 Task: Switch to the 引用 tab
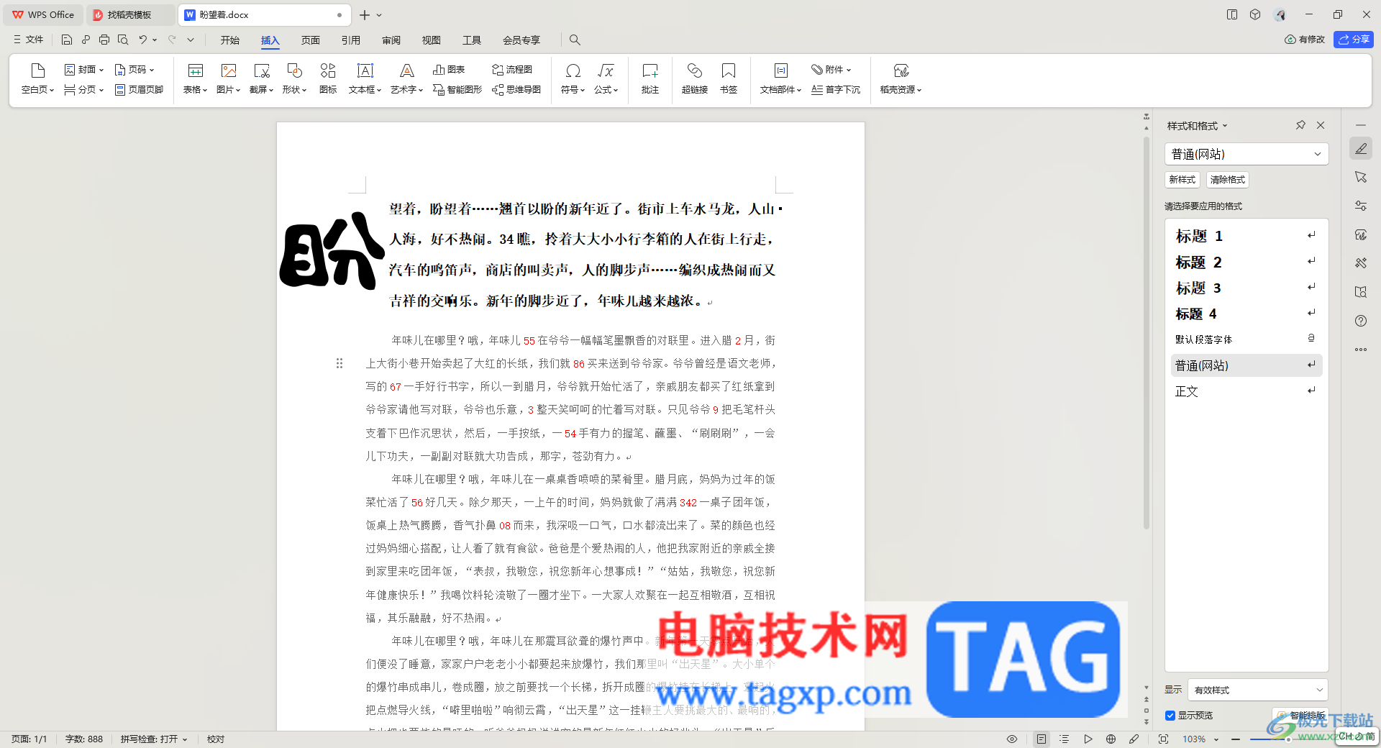(351, 40)
